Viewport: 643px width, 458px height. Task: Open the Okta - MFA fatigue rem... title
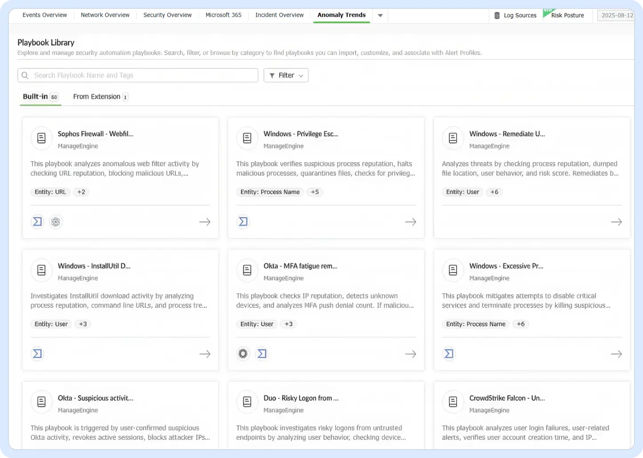300,266
